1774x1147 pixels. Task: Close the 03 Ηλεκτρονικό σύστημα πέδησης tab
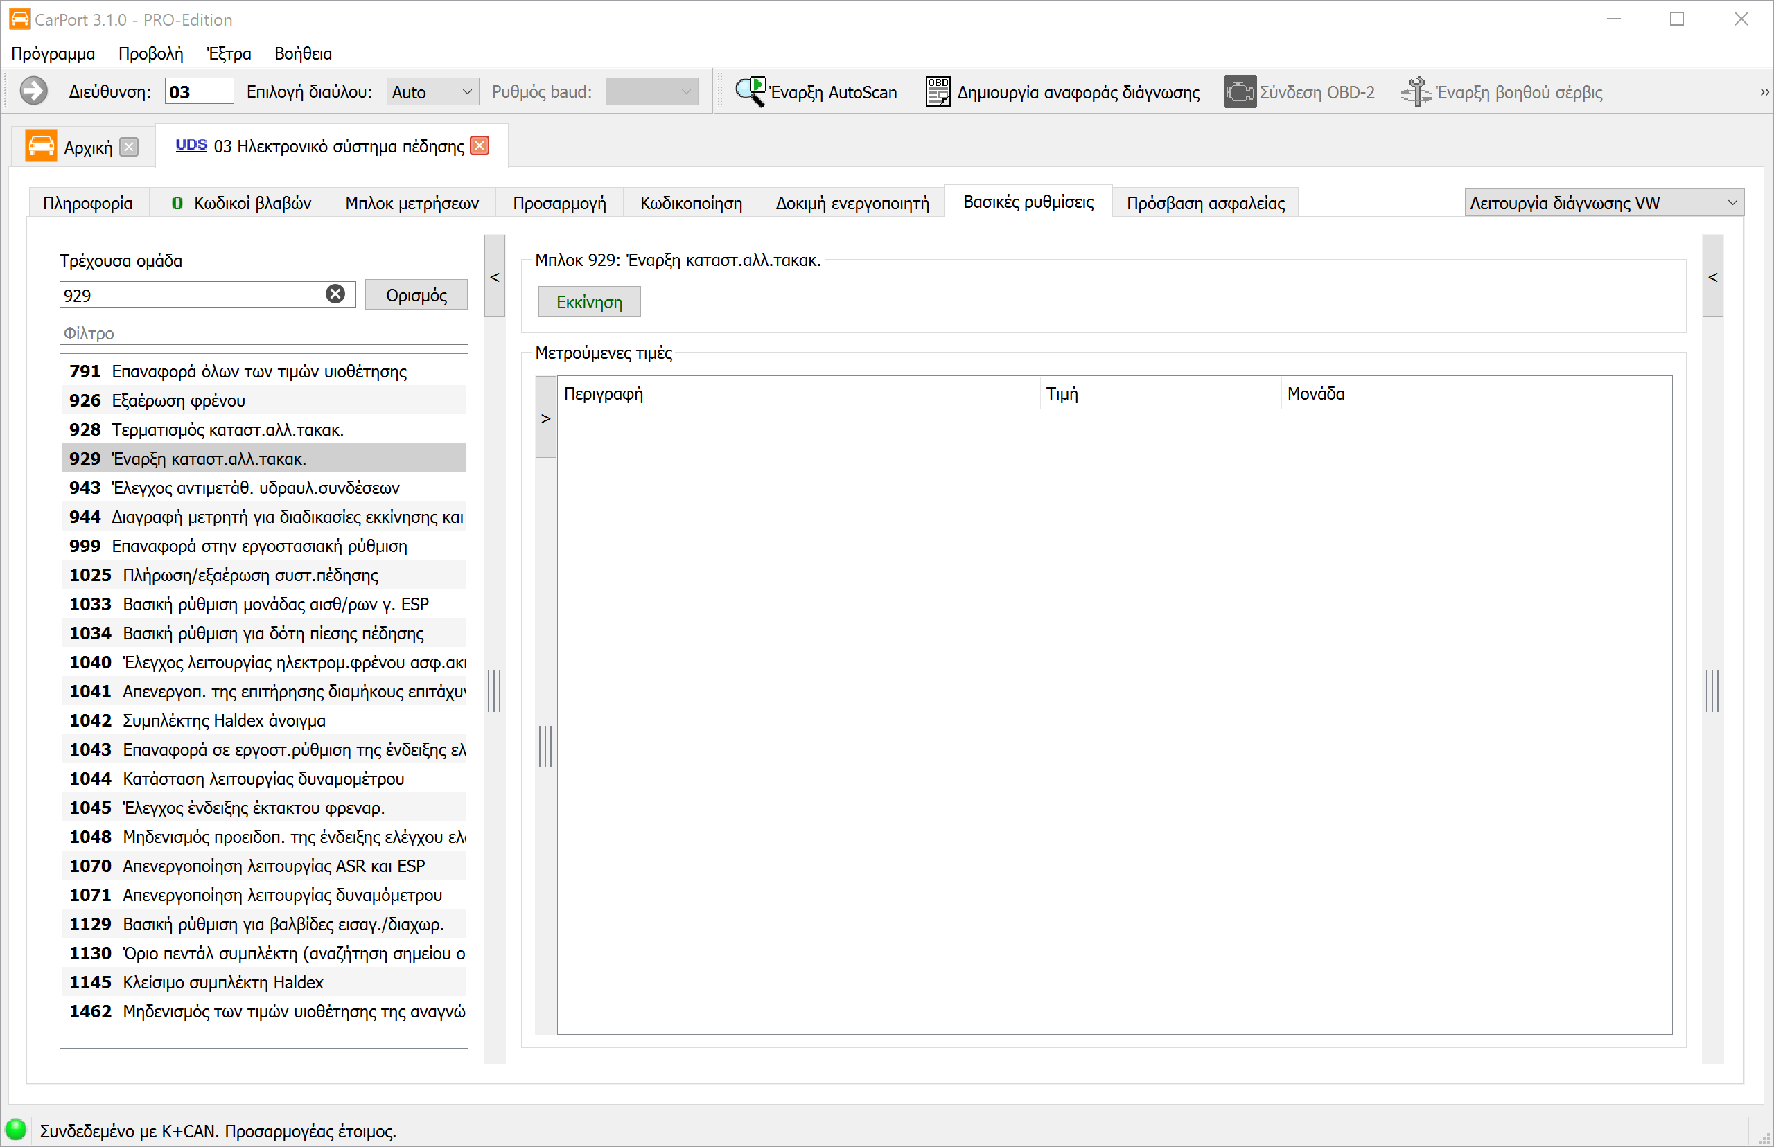[x=480, y=146]
